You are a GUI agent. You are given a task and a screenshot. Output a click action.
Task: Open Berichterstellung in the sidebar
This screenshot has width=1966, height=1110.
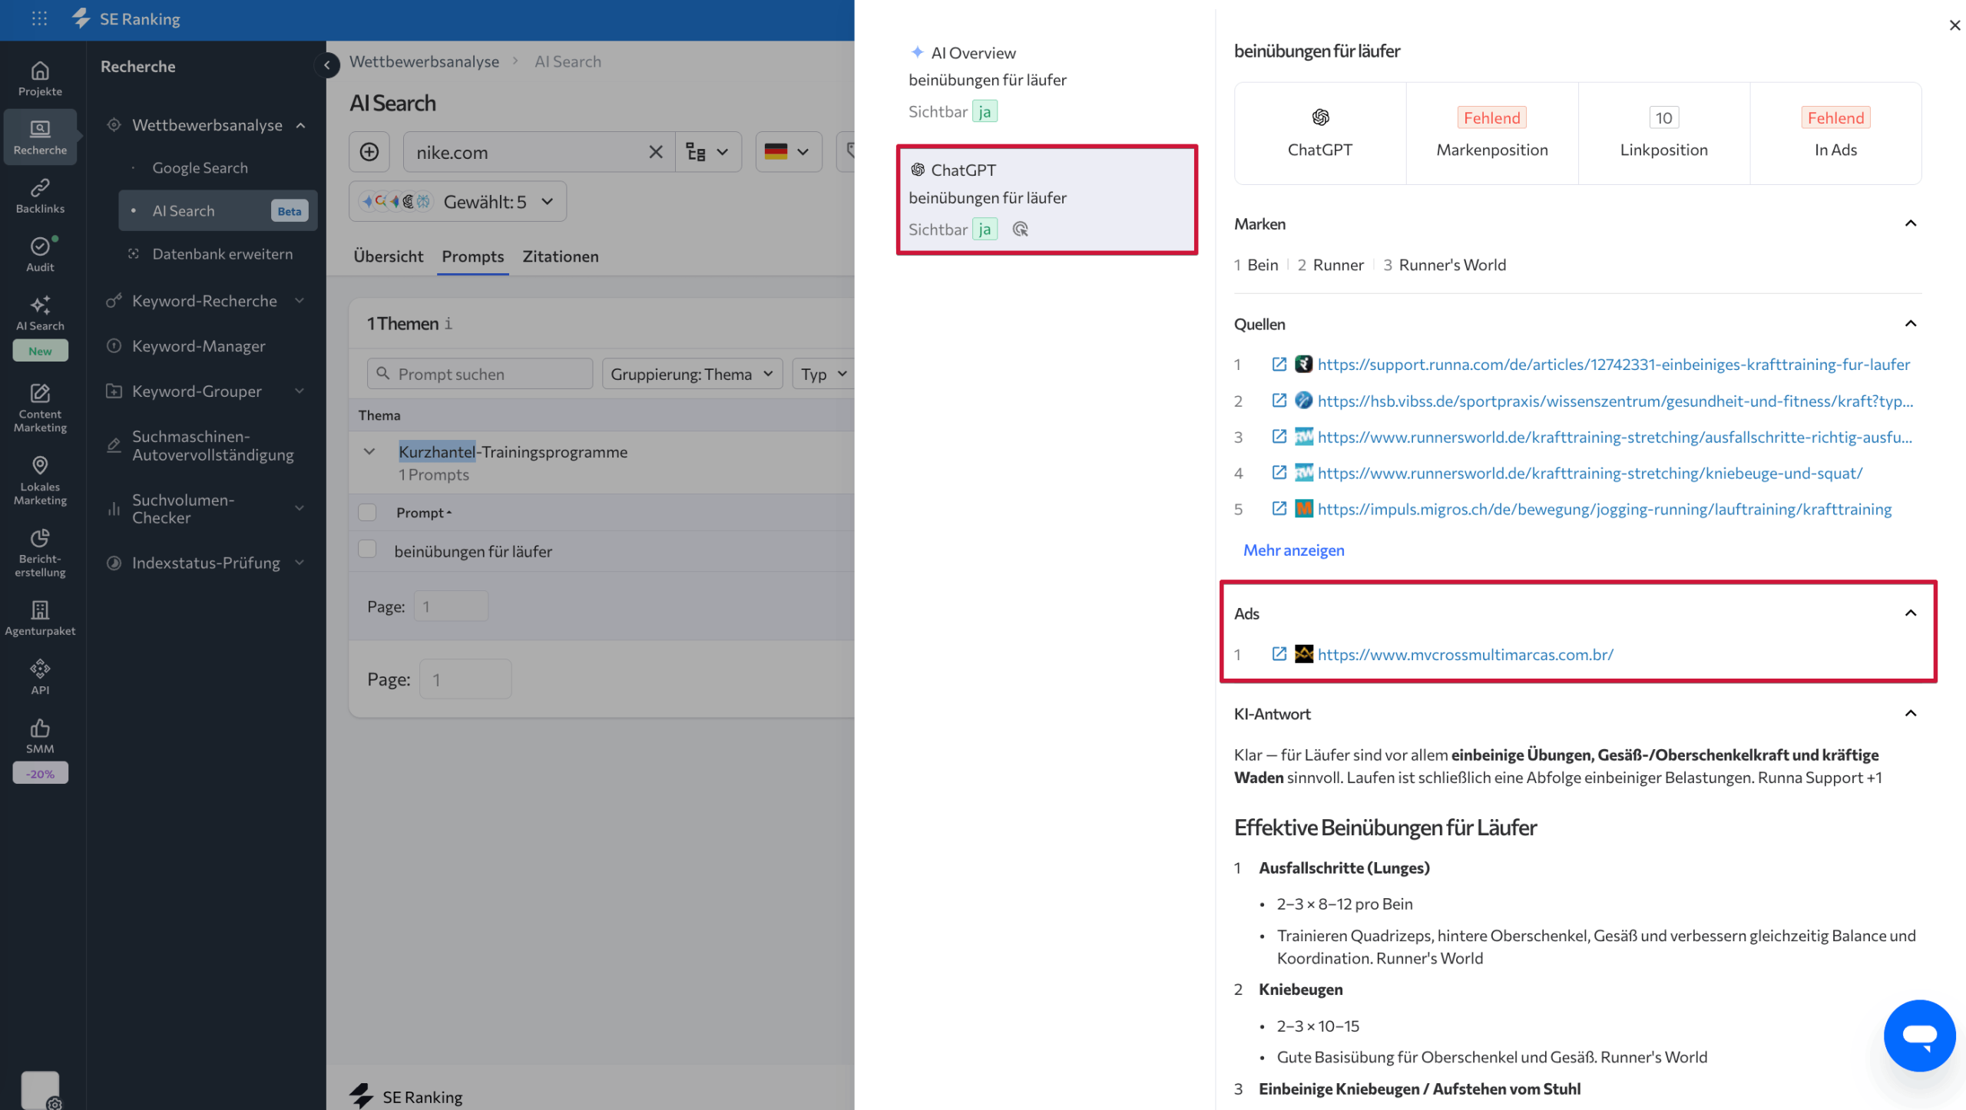40,553
